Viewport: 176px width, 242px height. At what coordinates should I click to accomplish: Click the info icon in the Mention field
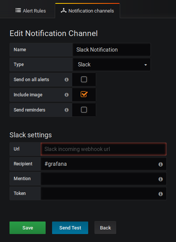click(x=160, y=179)
